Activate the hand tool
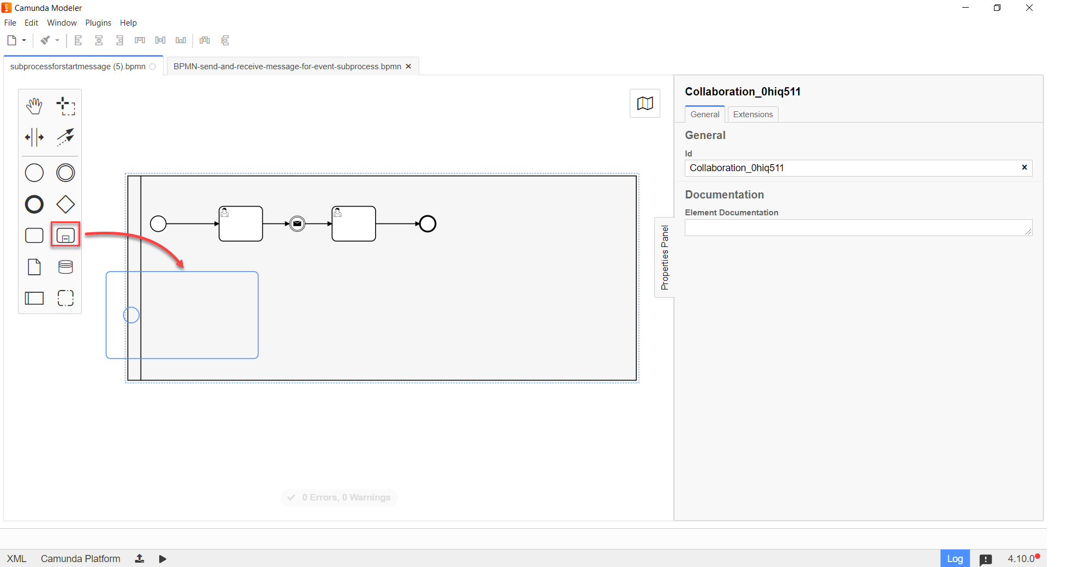 pos(34,106)
